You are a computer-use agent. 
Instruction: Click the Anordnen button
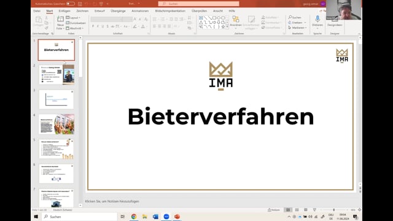pos(236,21)
